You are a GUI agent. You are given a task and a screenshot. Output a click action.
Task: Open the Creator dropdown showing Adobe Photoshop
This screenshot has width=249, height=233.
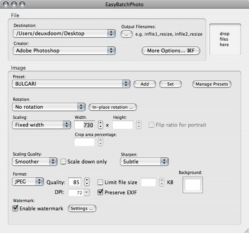[x=64, y=51]
